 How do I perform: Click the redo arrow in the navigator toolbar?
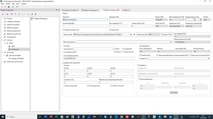(15, 14)
